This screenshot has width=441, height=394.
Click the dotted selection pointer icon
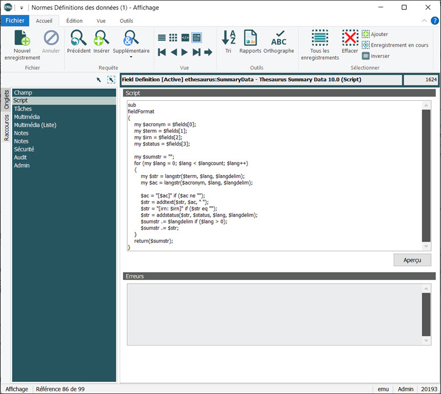pos(111,80)
